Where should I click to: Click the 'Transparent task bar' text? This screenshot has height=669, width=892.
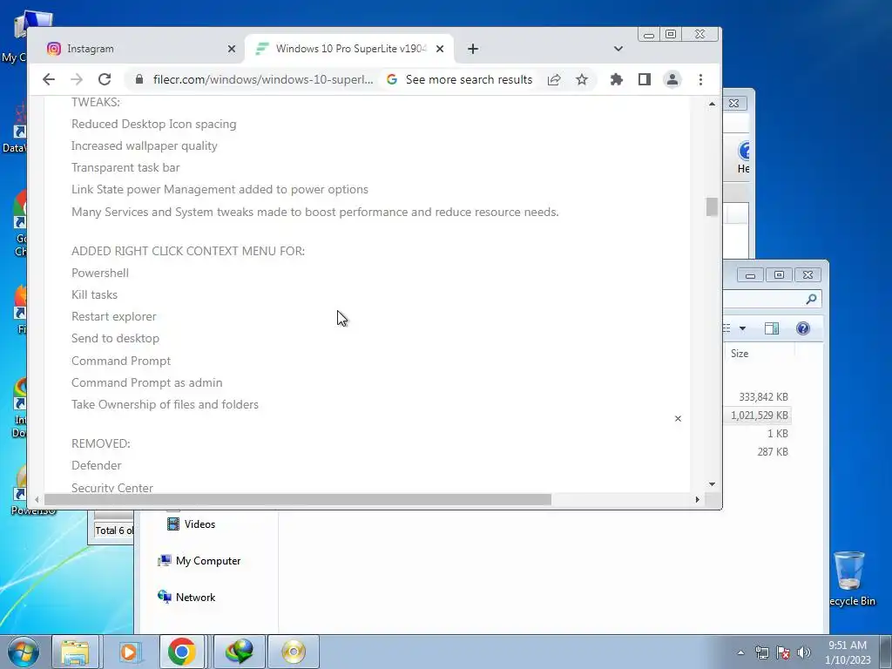125,168
